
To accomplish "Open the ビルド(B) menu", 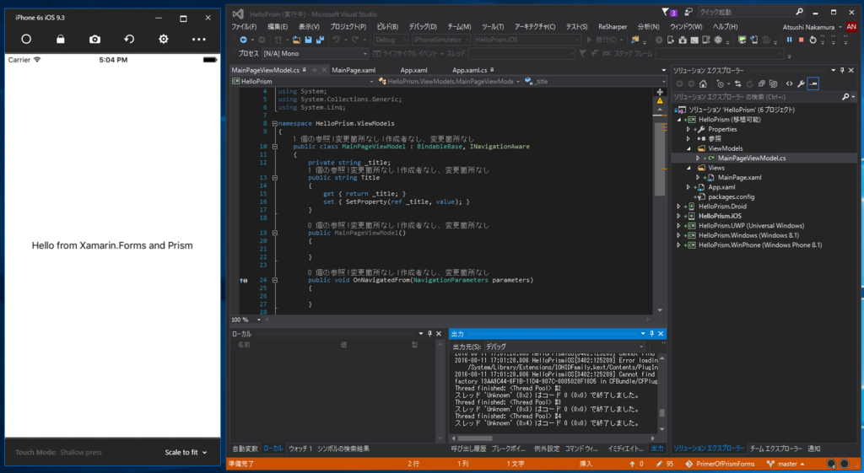I will coord(387,26).
